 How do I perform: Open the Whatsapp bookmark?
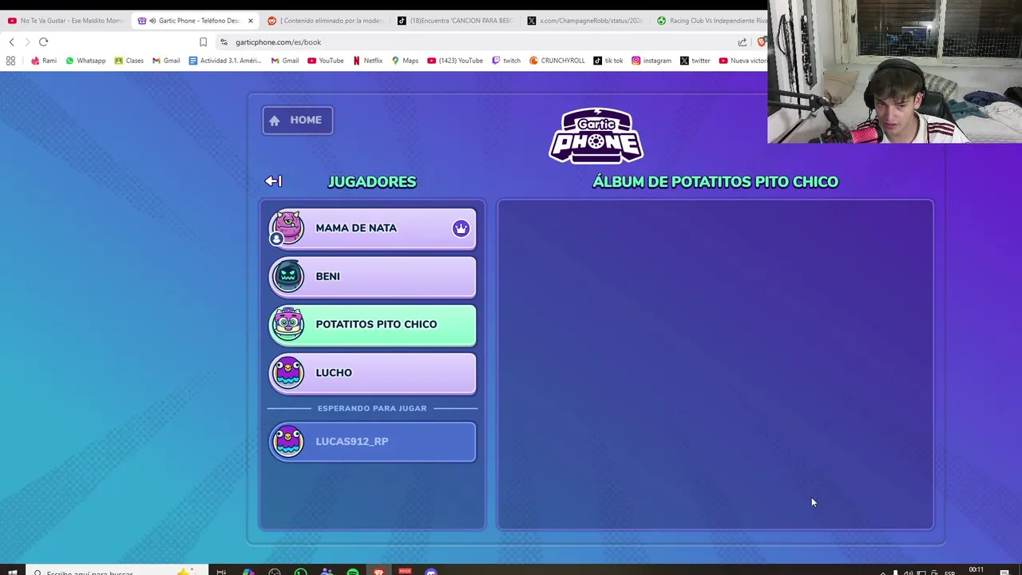(x=85, y=61)
